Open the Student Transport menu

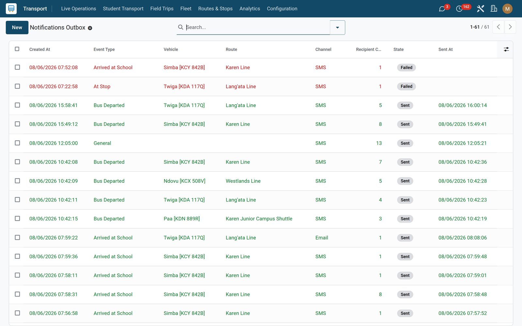(x=123, y=9)
